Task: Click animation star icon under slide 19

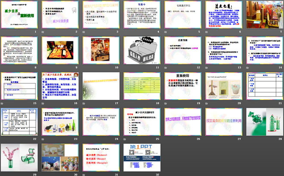Action: click(x=166, y=104)
